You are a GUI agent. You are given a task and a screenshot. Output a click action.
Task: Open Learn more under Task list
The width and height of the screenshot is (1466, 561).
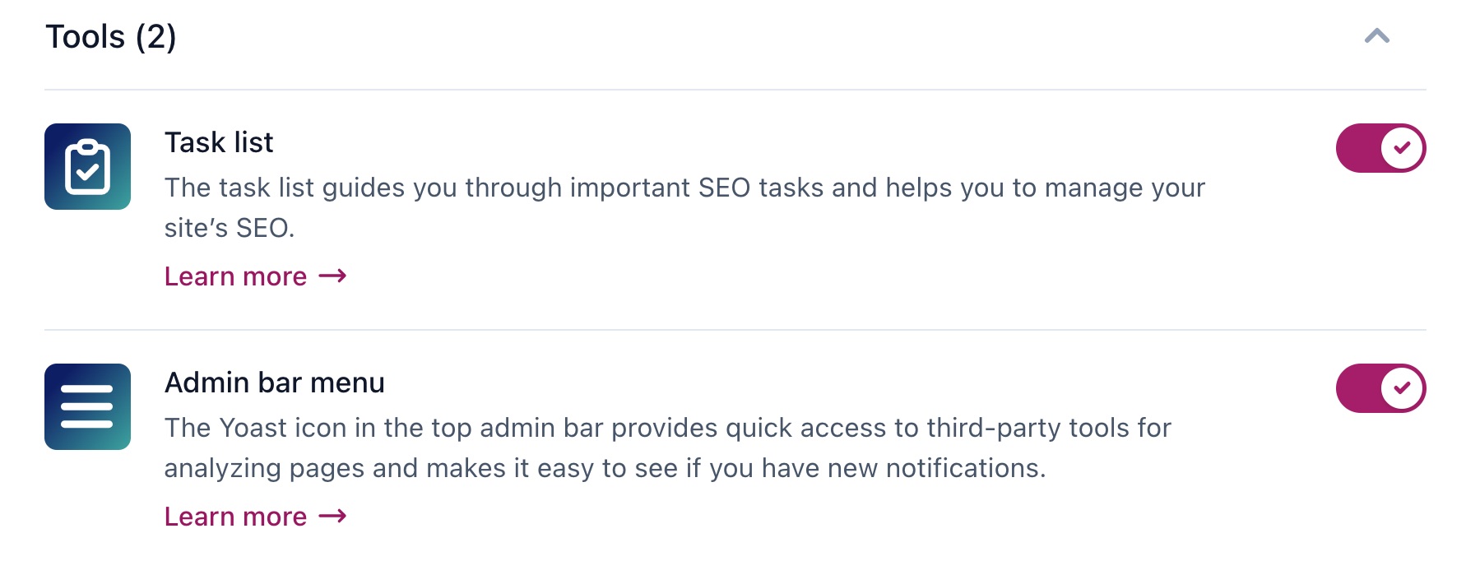[235, 276]
